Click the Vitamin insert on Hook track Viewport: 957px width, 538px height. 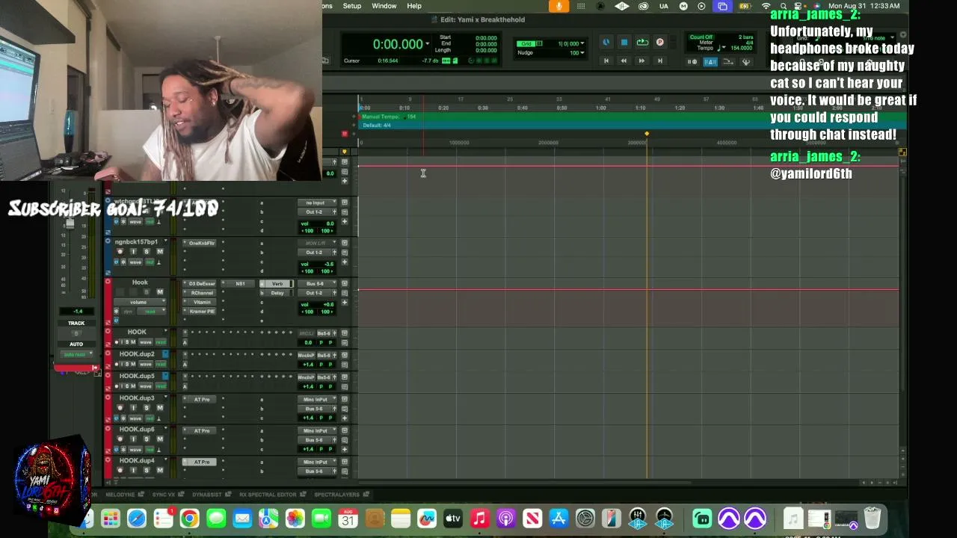pyautogui.click(x=202, y=302)
